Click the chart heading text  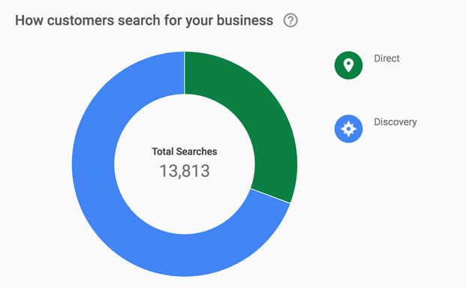144,20
